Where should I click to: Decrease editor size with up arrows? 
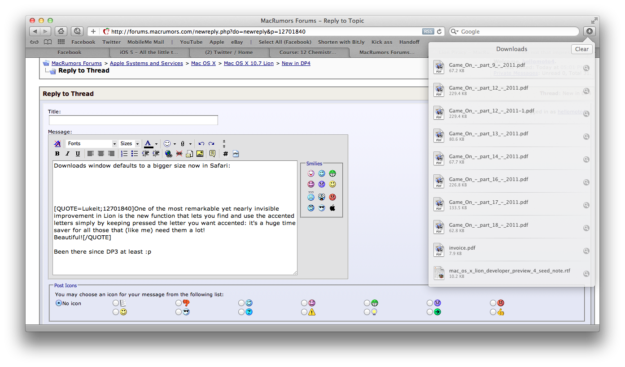[224, 142]
